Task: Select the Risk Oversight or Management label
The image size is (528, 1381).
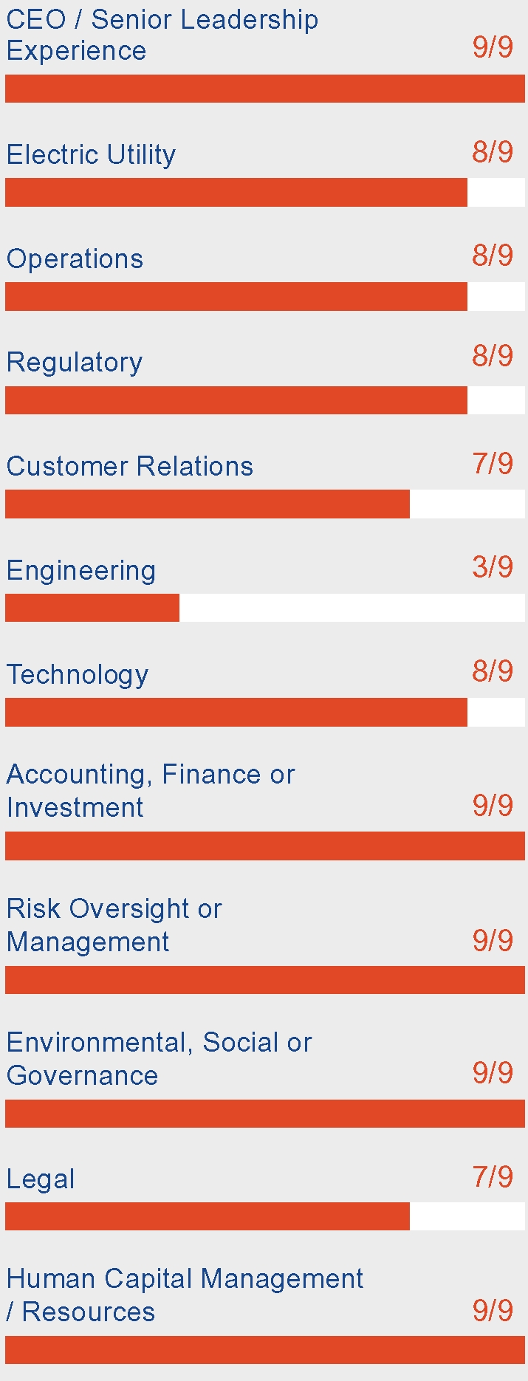Action: [x=114, y=925]
